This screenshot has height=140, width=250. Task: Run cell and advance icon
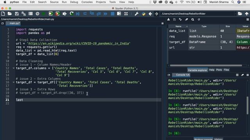[x=57, y=14]
